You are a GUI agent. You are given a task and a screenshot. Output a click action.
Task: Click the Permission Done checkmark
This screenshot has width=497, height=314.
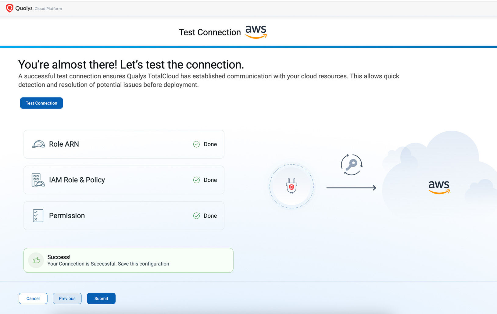pos(197,216)
